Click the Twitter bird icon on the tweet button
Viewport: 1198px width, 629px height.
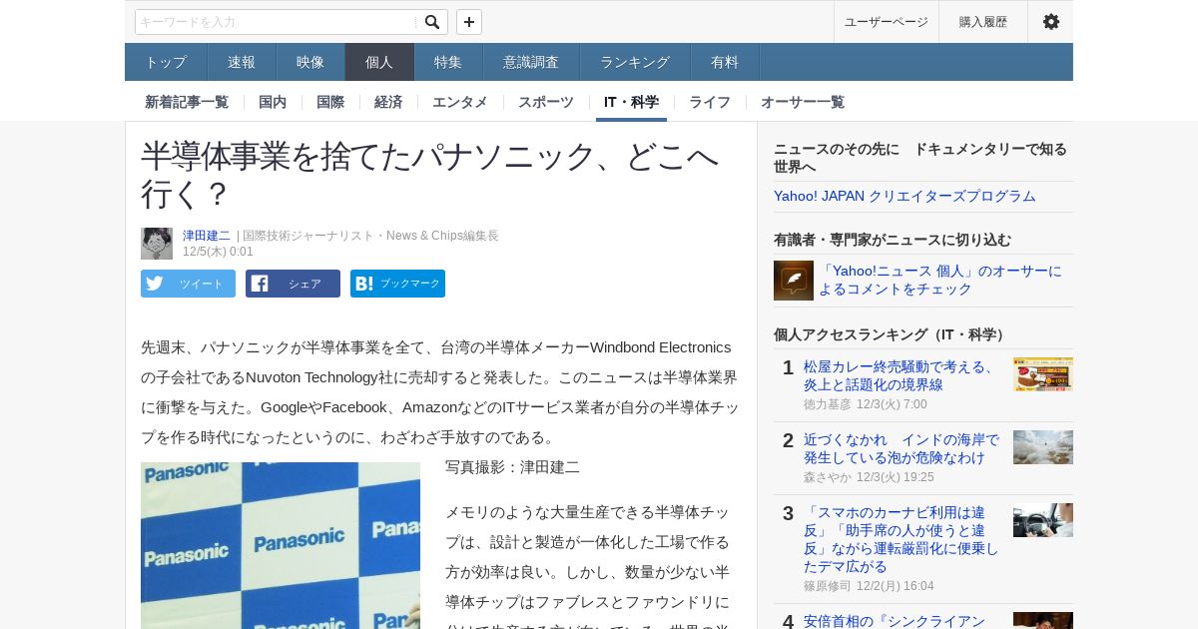click(155, 284)
